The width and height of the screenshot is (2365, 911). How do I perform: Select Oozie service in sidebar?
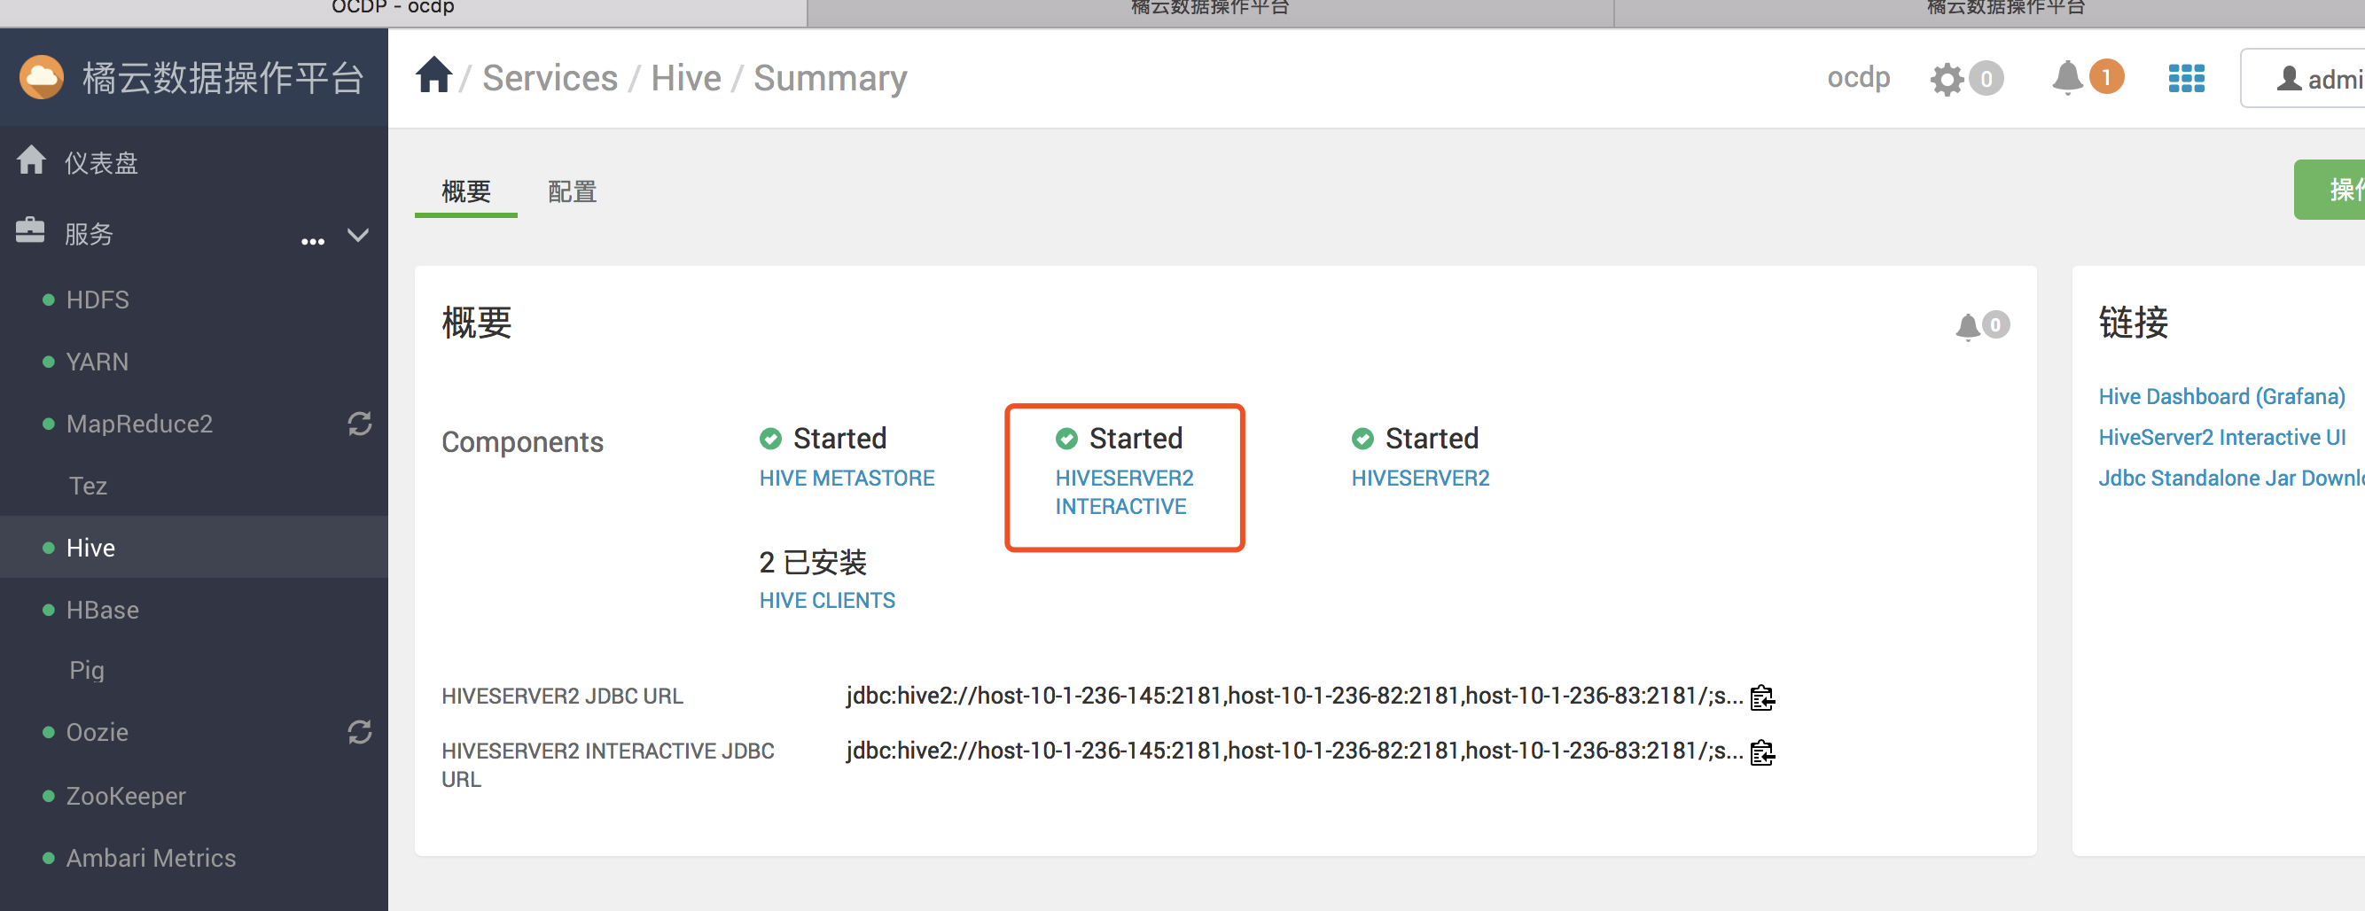98,732
